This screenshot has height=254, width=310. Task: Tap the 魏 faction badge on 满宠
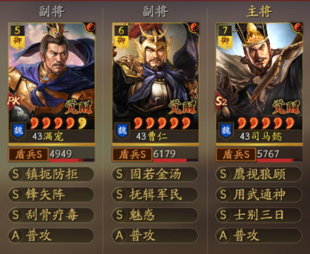pos(18,131)
